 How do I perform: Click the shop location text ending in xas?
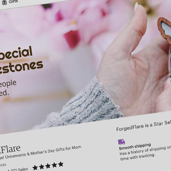[x=3, y=165]
